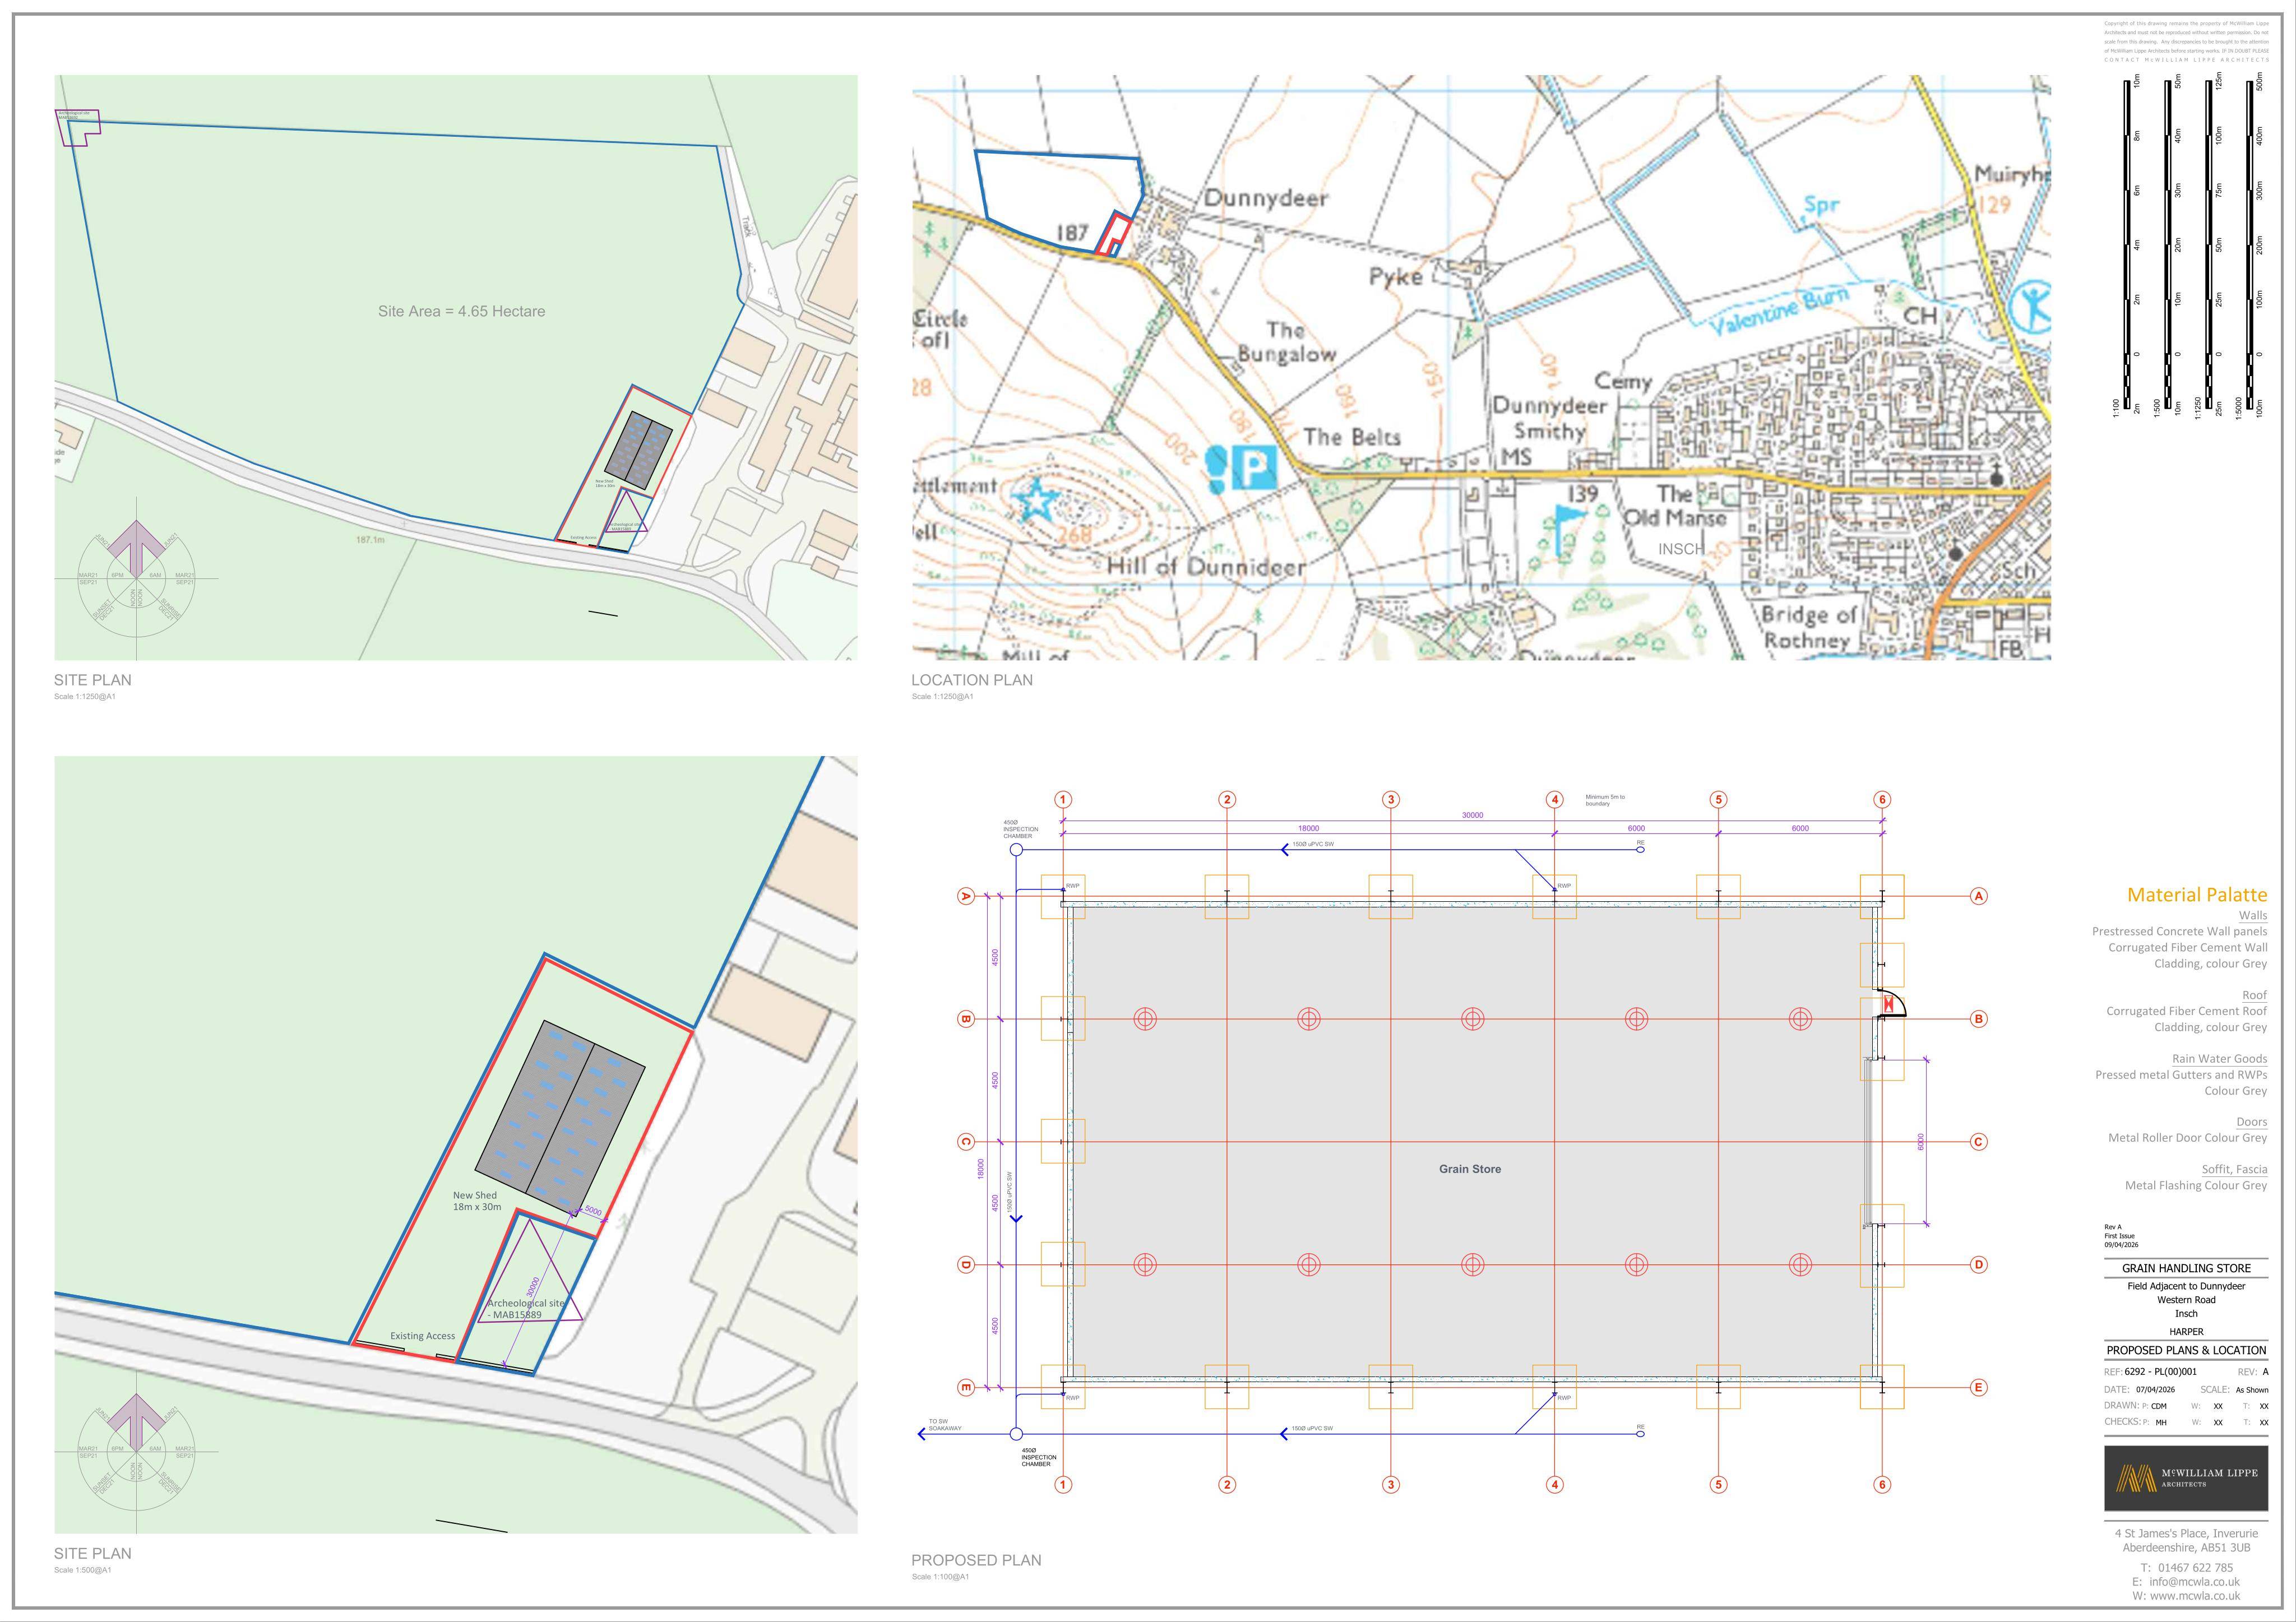
Task: Open the www.mcwla.co.uk website address
Action: 2195,1596
